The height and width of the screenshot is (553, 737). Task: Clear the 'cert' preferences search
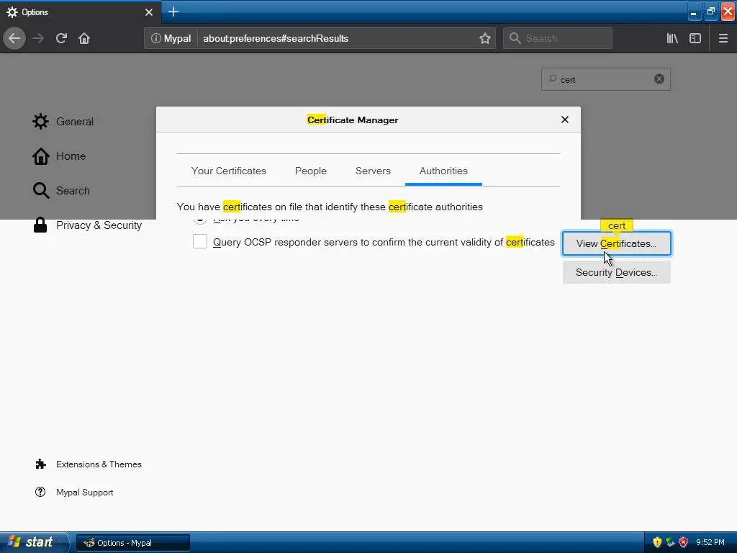click(x=659, y=79)
